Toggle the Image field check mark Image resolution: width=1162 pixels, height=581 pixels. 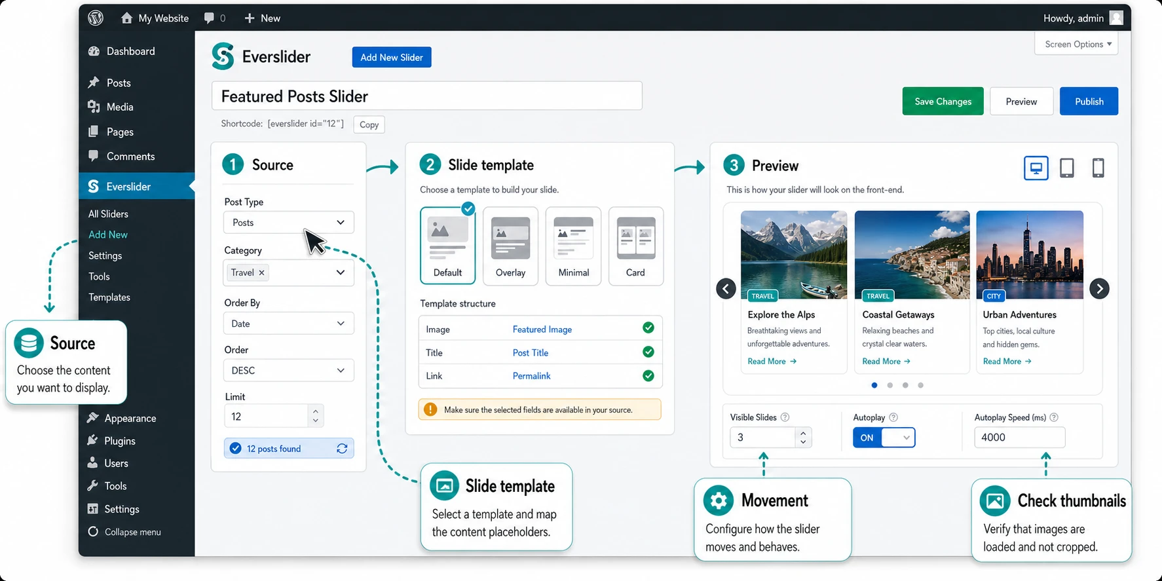(648, 328)
